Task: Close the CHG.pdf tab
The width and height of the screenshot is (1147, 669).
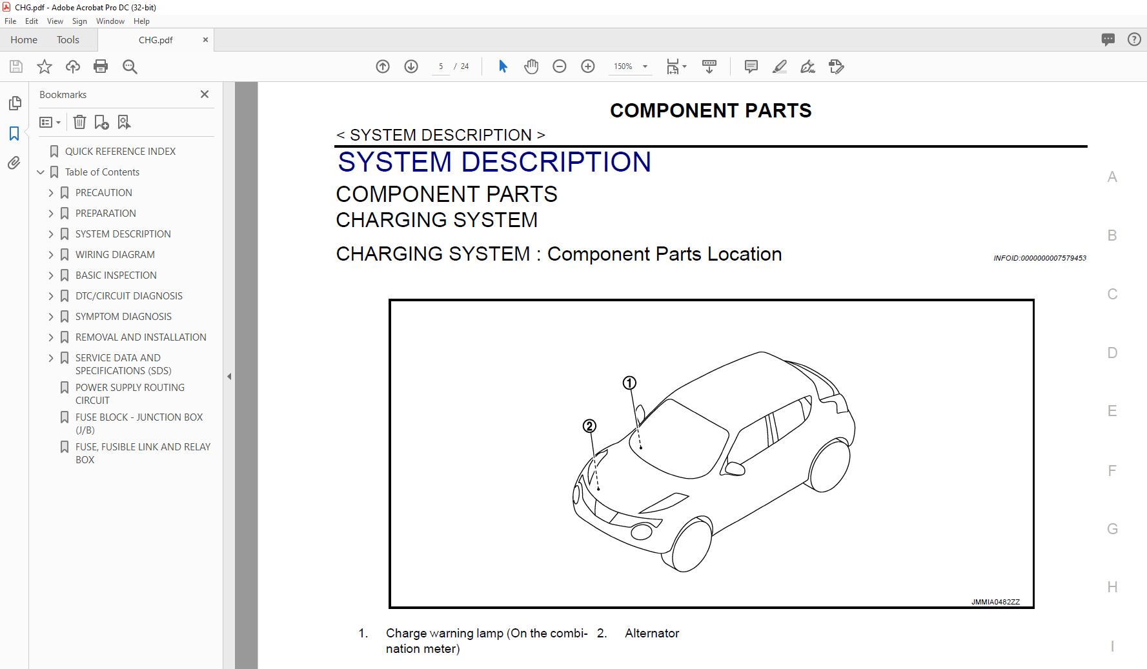Action: coord(205,40)
